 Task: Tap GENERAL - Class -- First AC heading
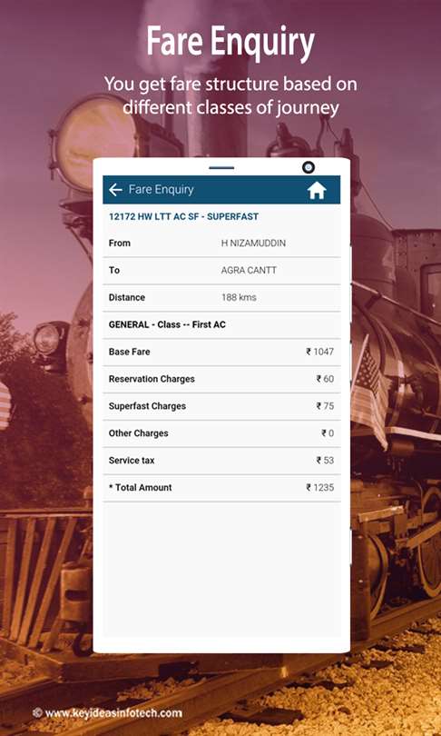[x=167, y=324]
